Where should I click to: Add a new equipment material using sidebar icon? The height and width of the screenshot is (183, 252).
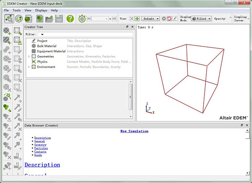click(7, 40)
